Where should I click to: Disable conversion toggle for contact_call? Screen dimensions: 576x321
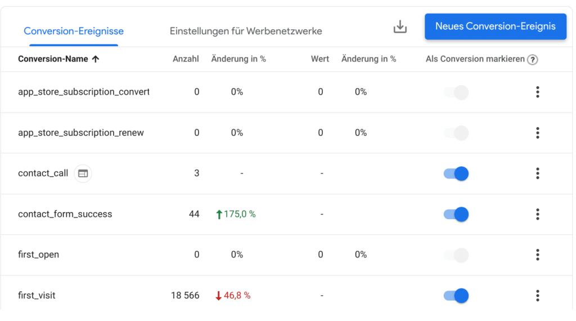pyautogui.click(x=456, y=173)
